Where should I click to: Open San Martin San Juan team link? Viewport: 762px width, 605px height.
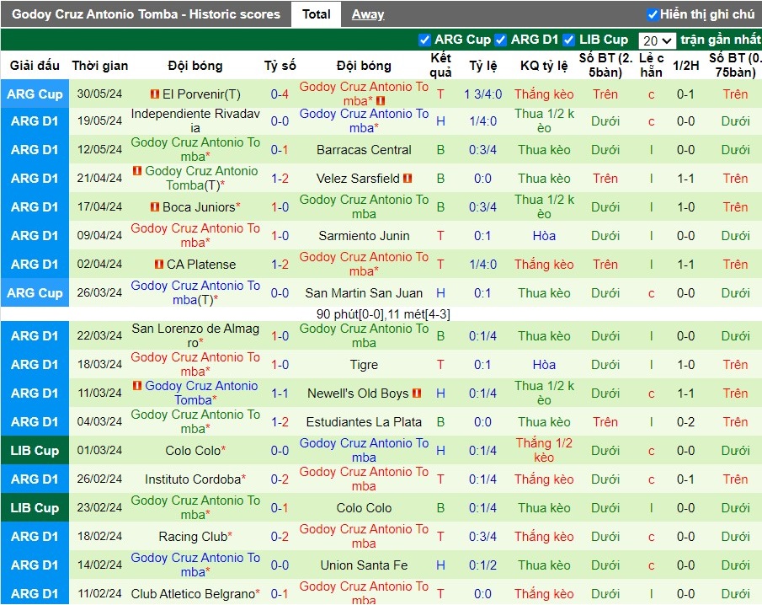[364, 293]
